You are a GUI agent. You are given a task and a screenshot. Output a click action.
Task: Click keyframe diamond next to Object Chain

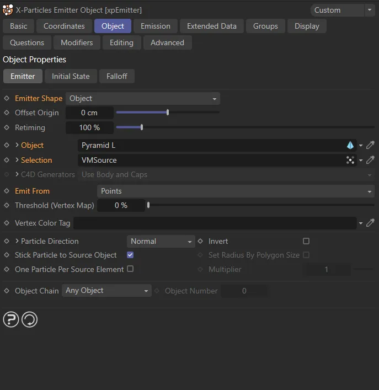tap(7, 291)
